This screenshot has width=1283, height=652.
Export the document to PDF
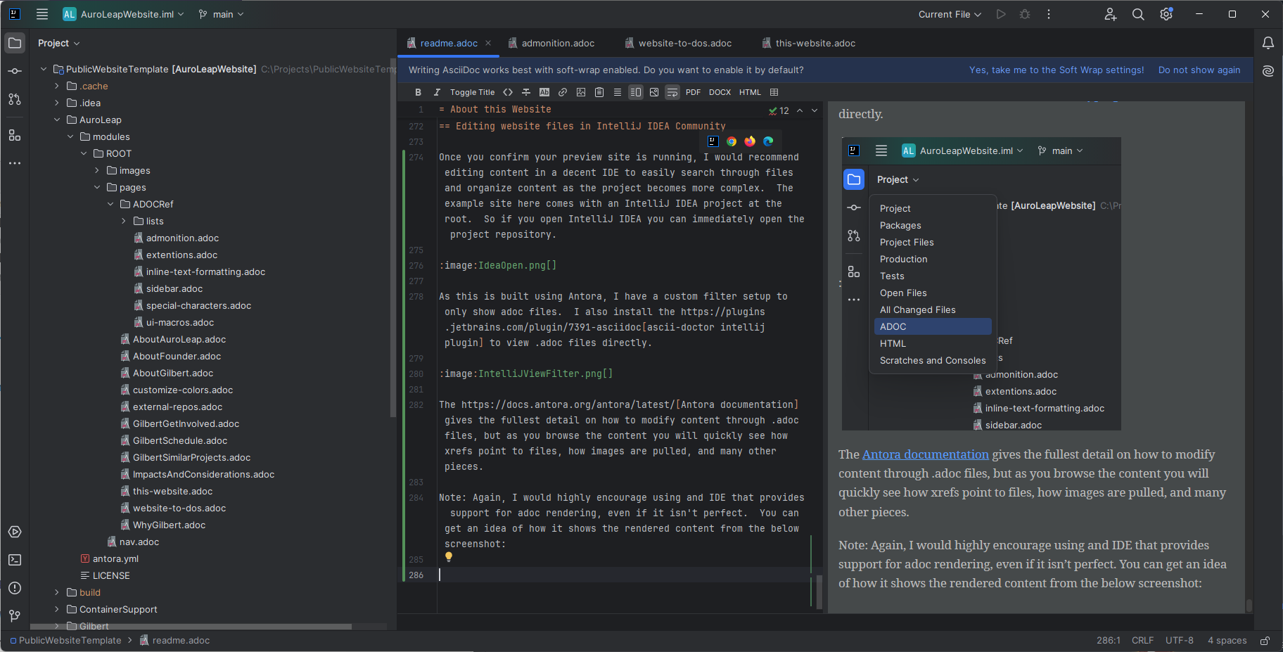693,92
